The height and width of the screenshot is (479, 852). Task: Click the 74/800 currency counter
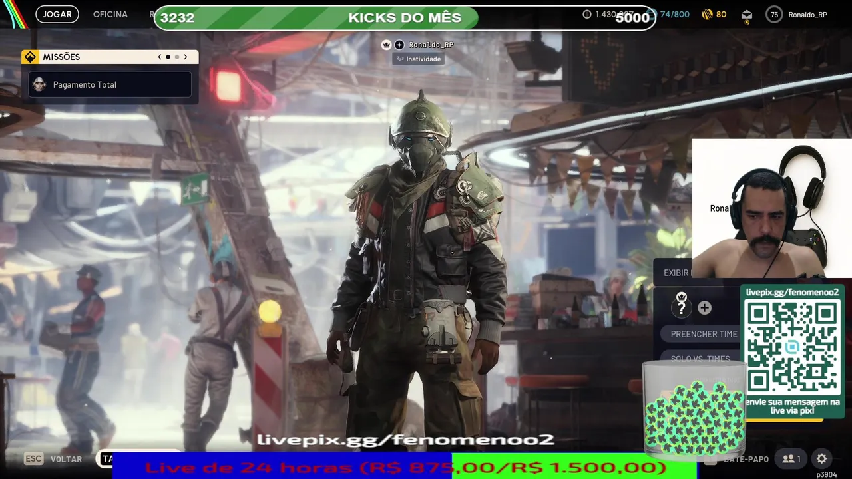coord(674,14)
